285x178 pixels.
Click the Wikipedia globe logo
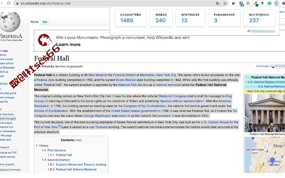coord(10,22)
